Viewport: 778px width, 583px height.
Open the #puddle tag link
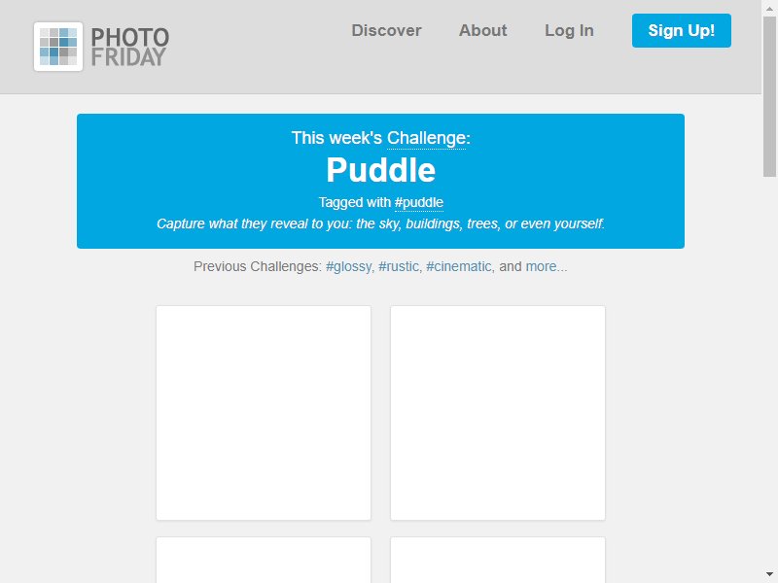click(x=419, y=203)
